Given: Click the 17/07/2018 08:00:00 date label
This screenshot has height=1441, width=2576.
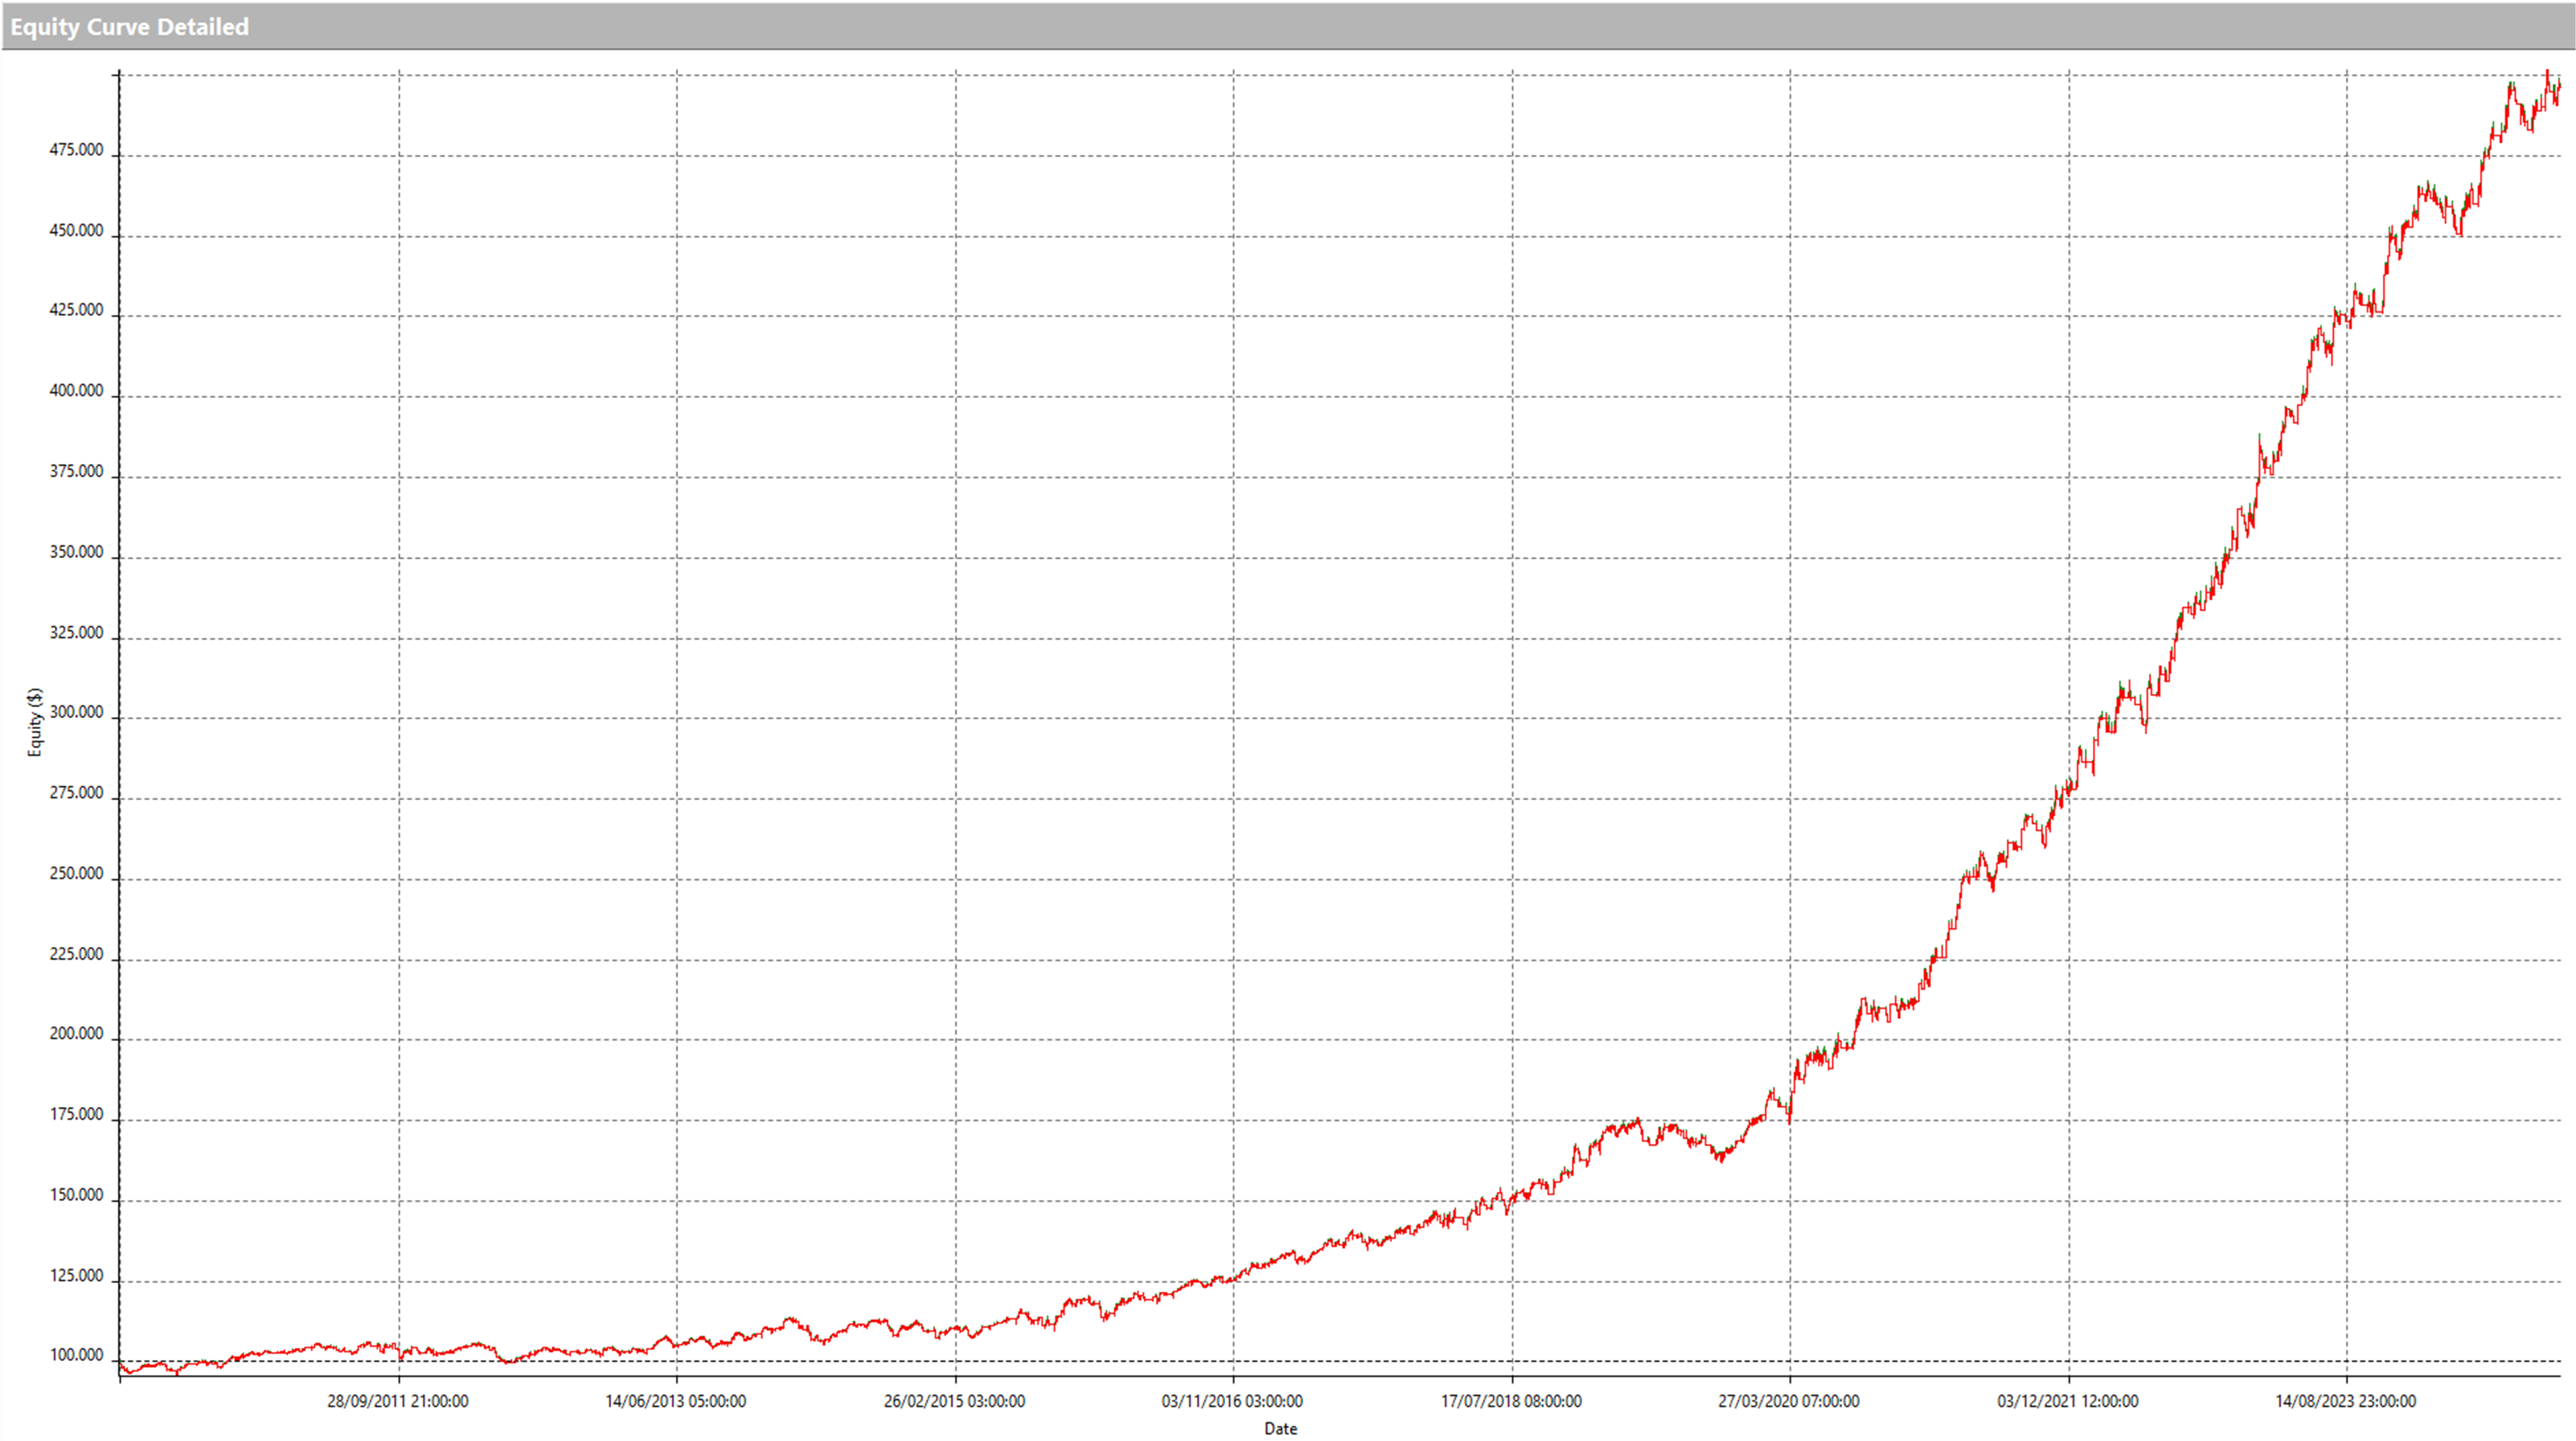Looking at the screenshot, I should coord(1511,1401).
